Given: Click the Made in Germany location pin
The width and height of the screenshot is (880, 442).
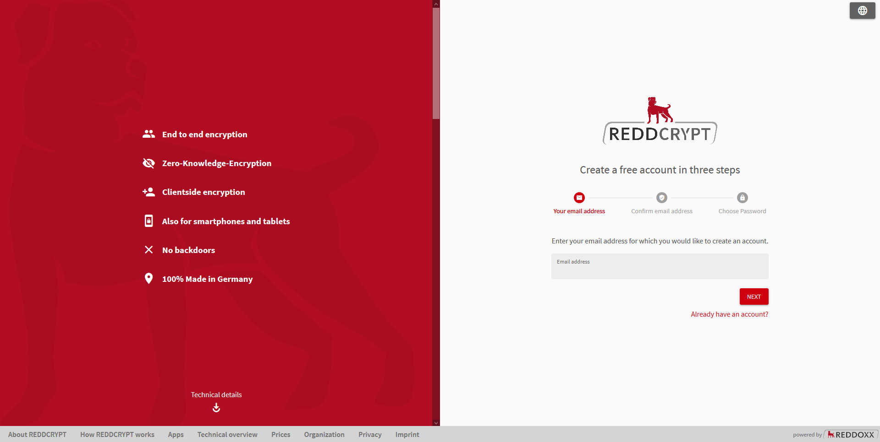Looking at the screenshot, I should coord(148,279).
